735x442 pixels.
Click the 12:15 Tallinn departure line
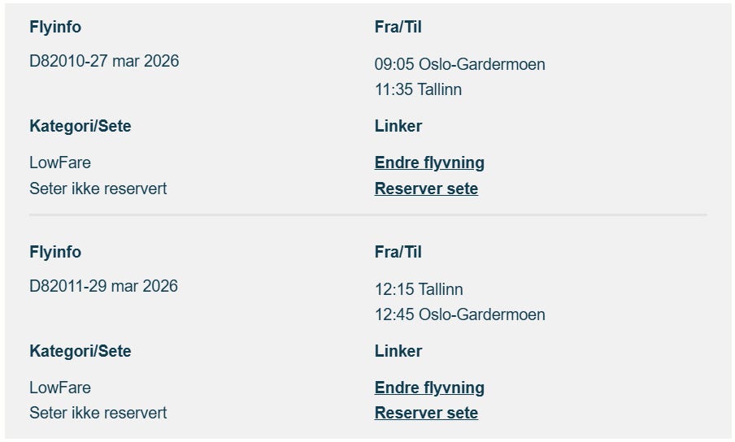pyautogui.click(x=419, y=289)
